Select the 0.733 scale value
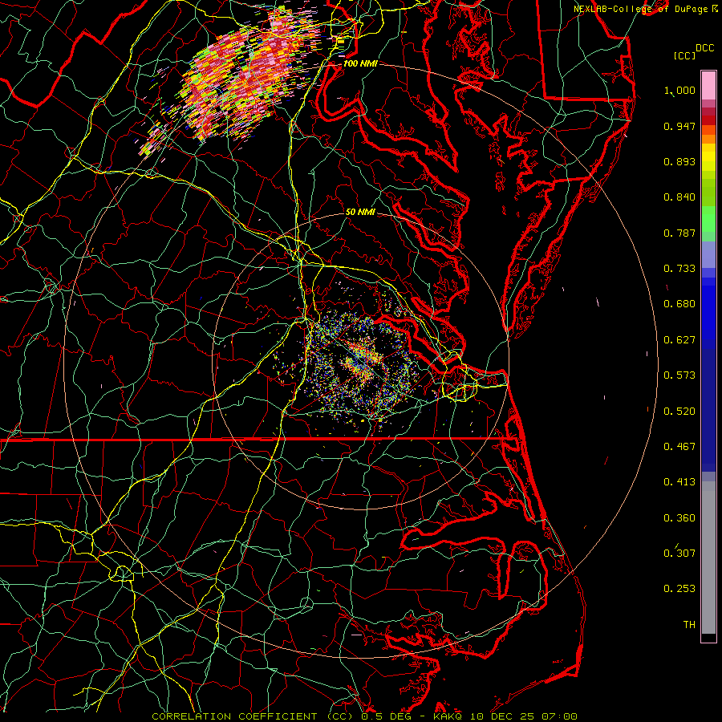This screenshot has height=722, width=722. pyautogui.click(x=679, y=269)
